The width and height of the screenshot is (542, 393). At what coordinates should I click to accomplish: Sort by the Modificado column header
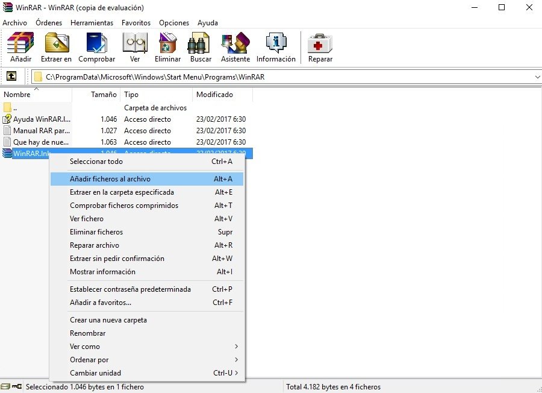tap(223, 95)
